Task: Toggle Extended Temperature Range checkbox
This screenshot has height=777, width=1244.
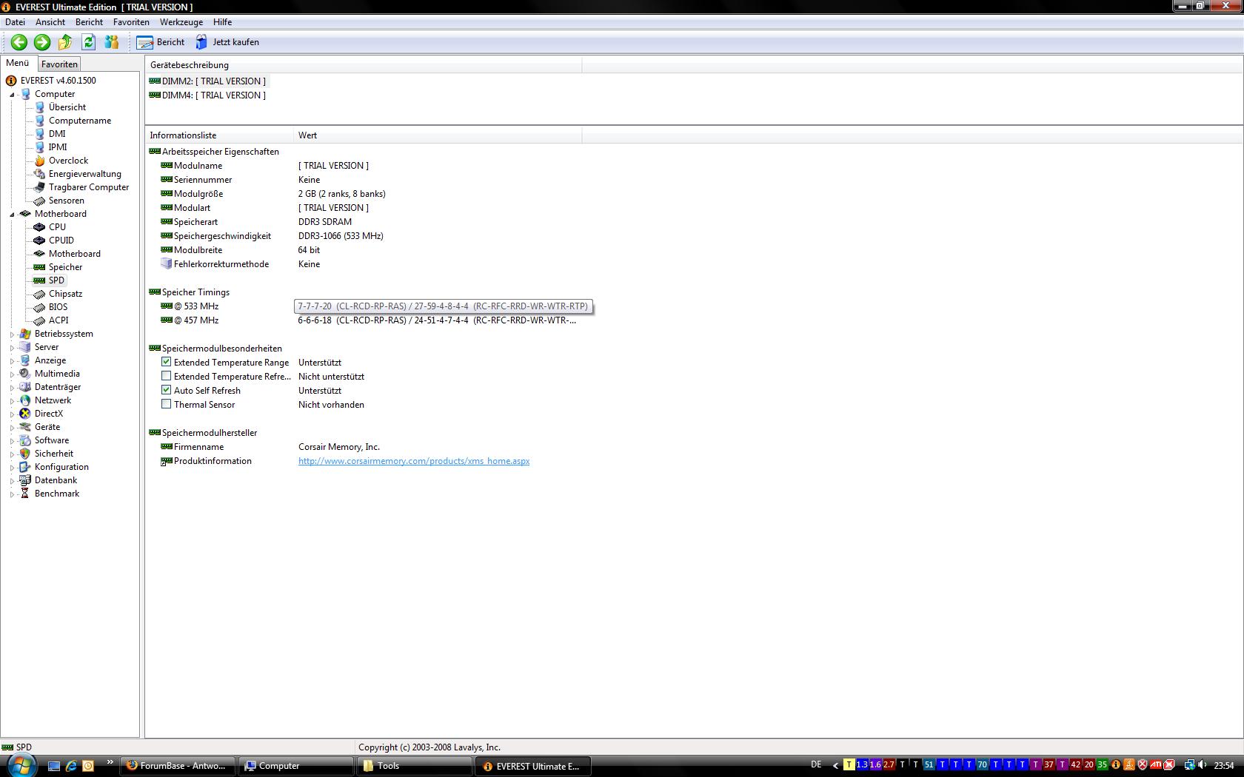Action: [167, 363]
